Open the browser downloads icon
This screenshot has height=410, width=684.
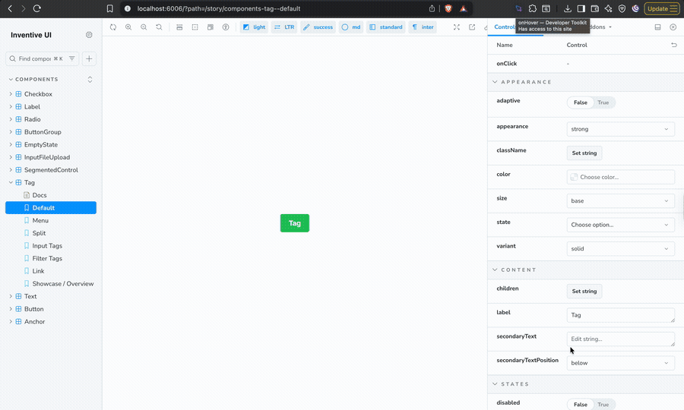[x=568, y=8]
